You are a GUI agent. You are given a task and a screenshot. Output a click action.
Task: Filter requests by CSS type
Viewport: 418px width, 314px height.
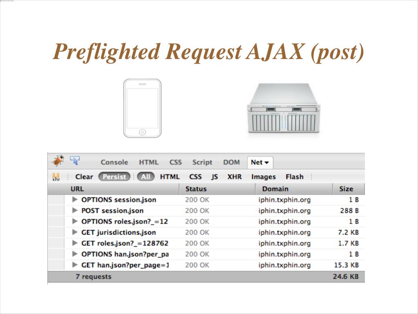tap(195, 177)
